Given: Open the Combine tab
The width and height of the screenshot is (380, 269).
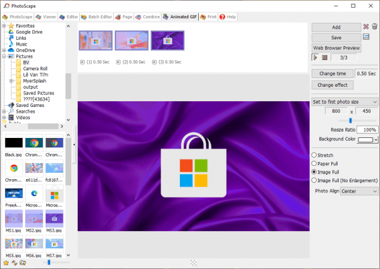Looking at the screenshot, I should [x=148, y=17].
